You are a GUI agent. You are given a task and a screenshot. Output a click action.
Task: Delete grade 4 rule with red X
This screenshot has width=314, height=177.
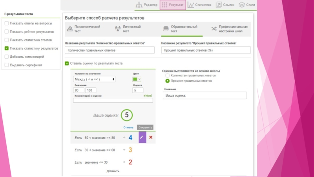tap(151, 137)
